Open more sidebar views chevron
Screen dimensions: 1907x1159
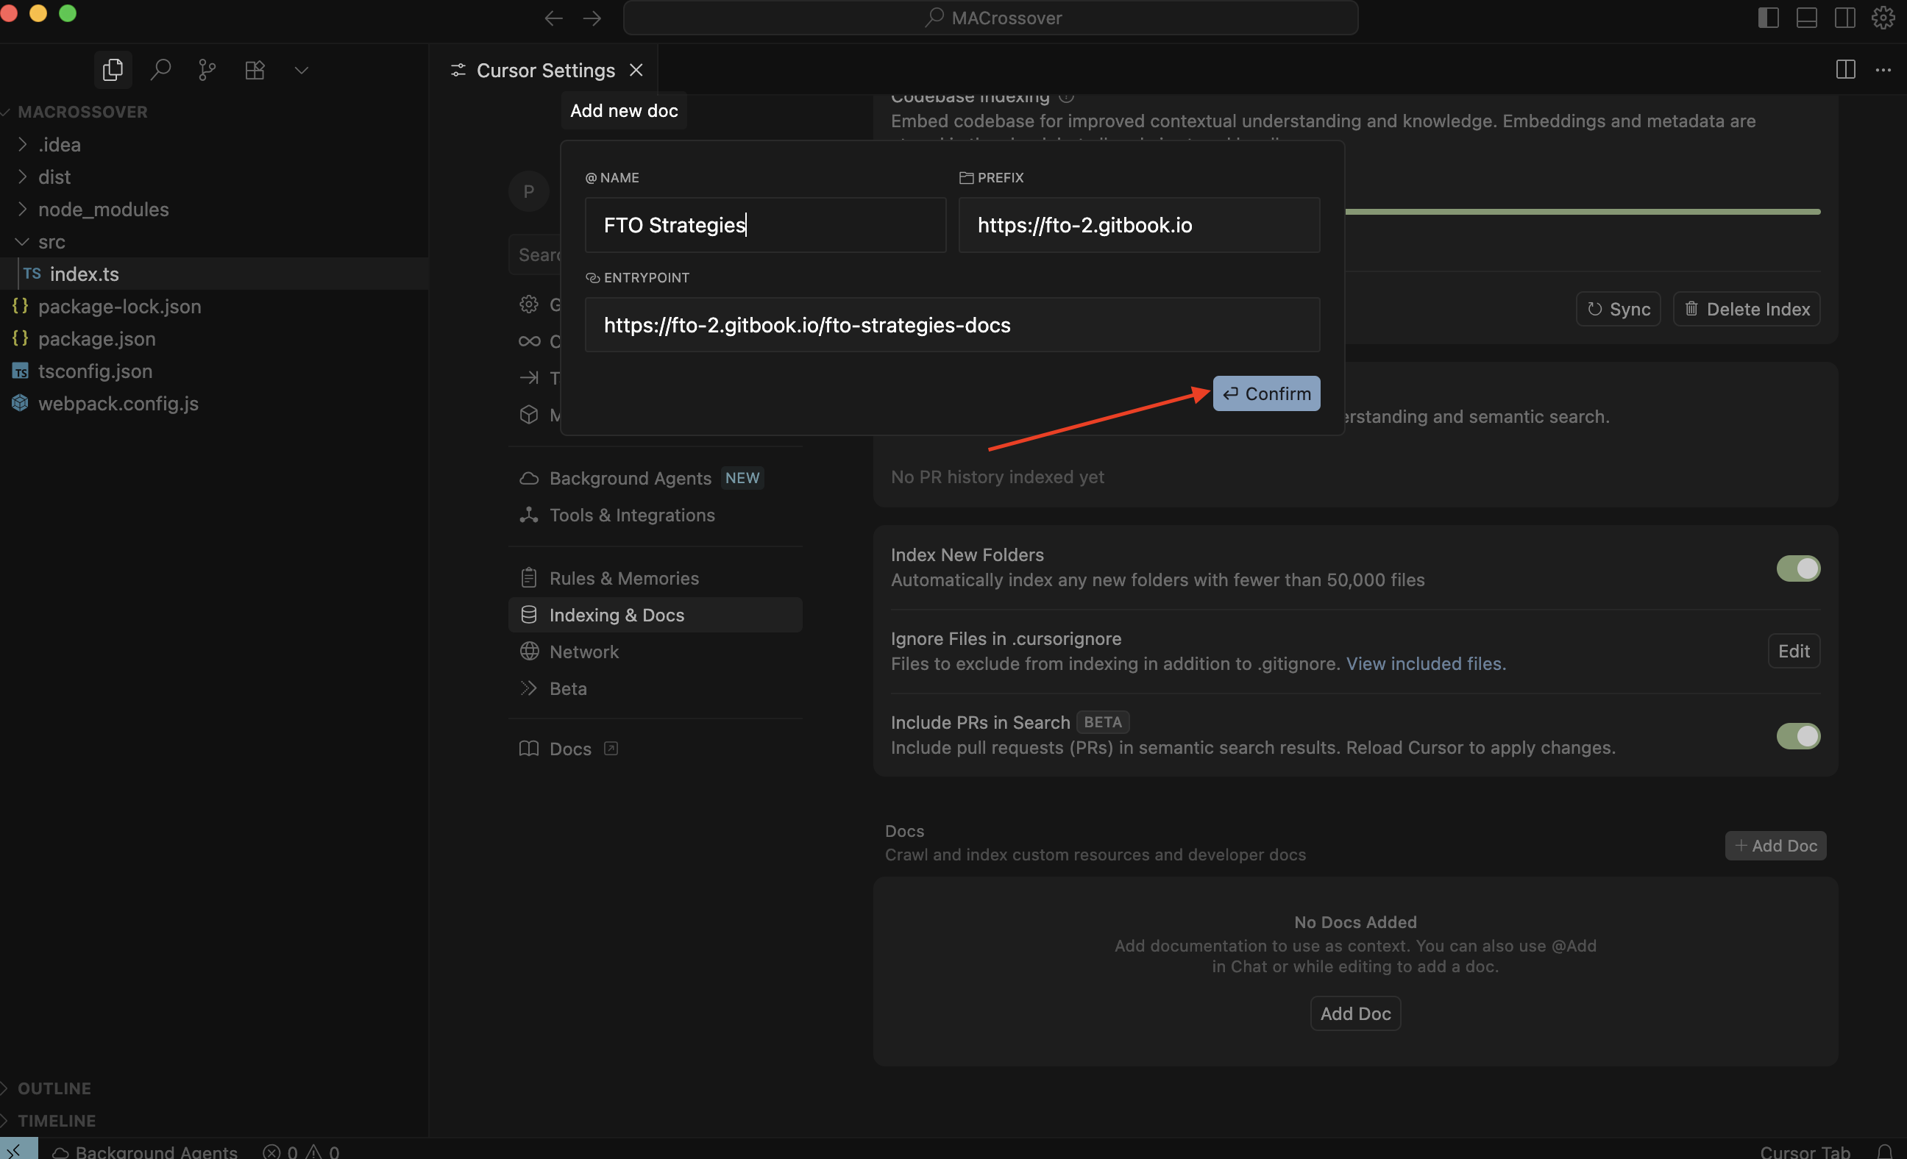point(302,70)
